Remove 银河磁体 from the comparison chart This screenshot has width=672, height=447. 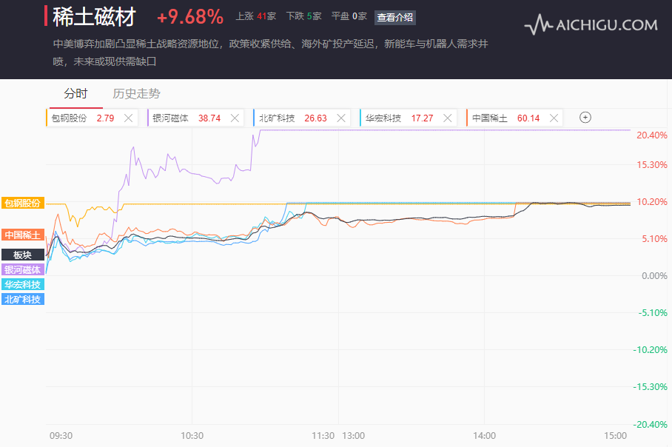click(x=235, y=118)
